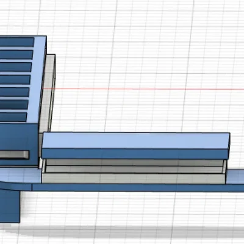Select the red axis line in viewport

[143, 89]
